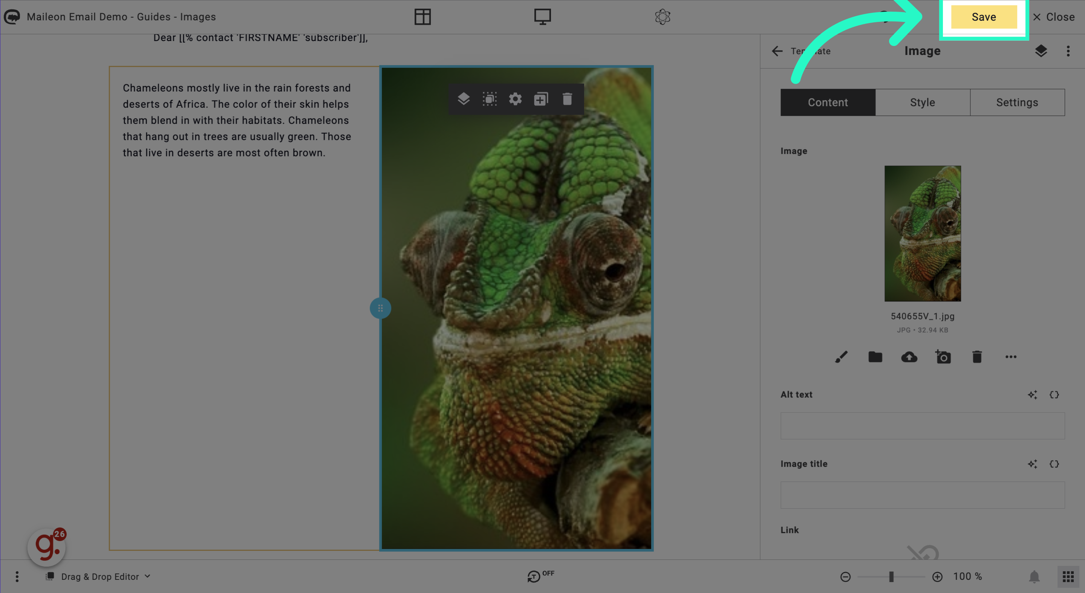Generate Alt text with AI sparkle icon
Viewport: 1085px width, 593px height.
[x=1032, y=394]
